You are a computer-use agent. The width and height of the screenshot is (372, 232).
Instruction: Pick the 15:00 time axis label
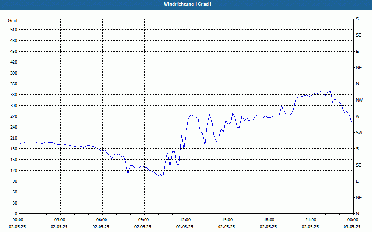(x=227, y=219)
